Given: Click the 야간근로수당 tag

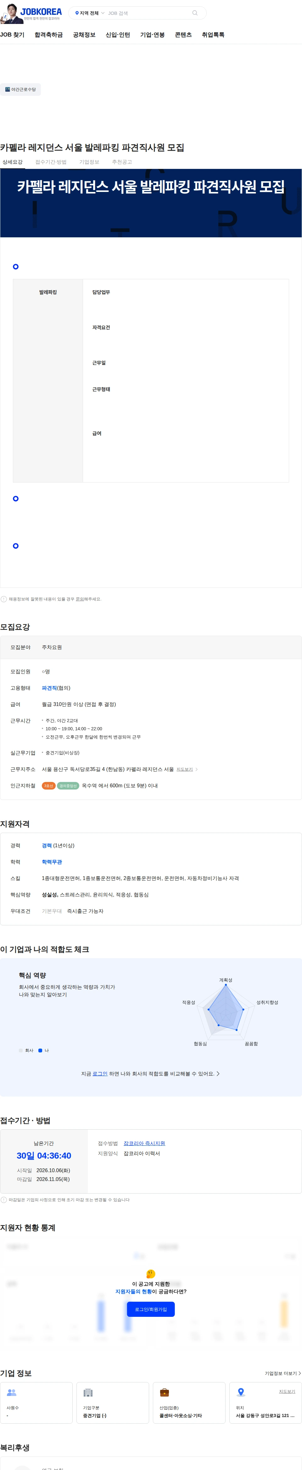Looking at the screenshot, I should [20, 90].
